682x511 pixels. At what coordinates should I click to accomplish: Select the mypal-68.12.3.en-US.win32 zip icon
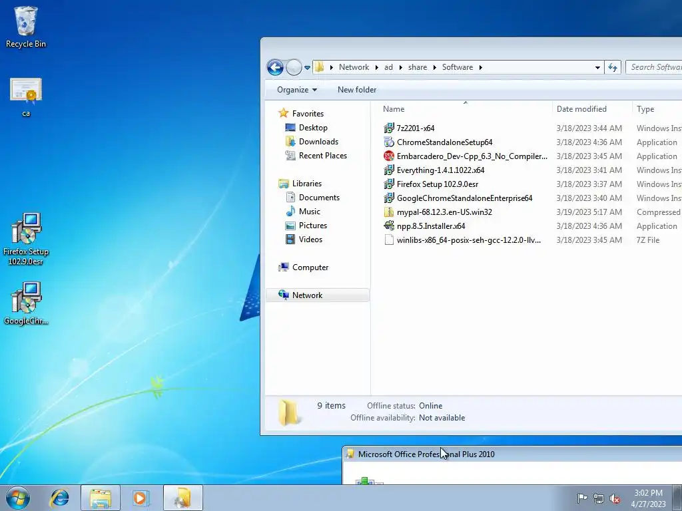(x=389, y=212)
